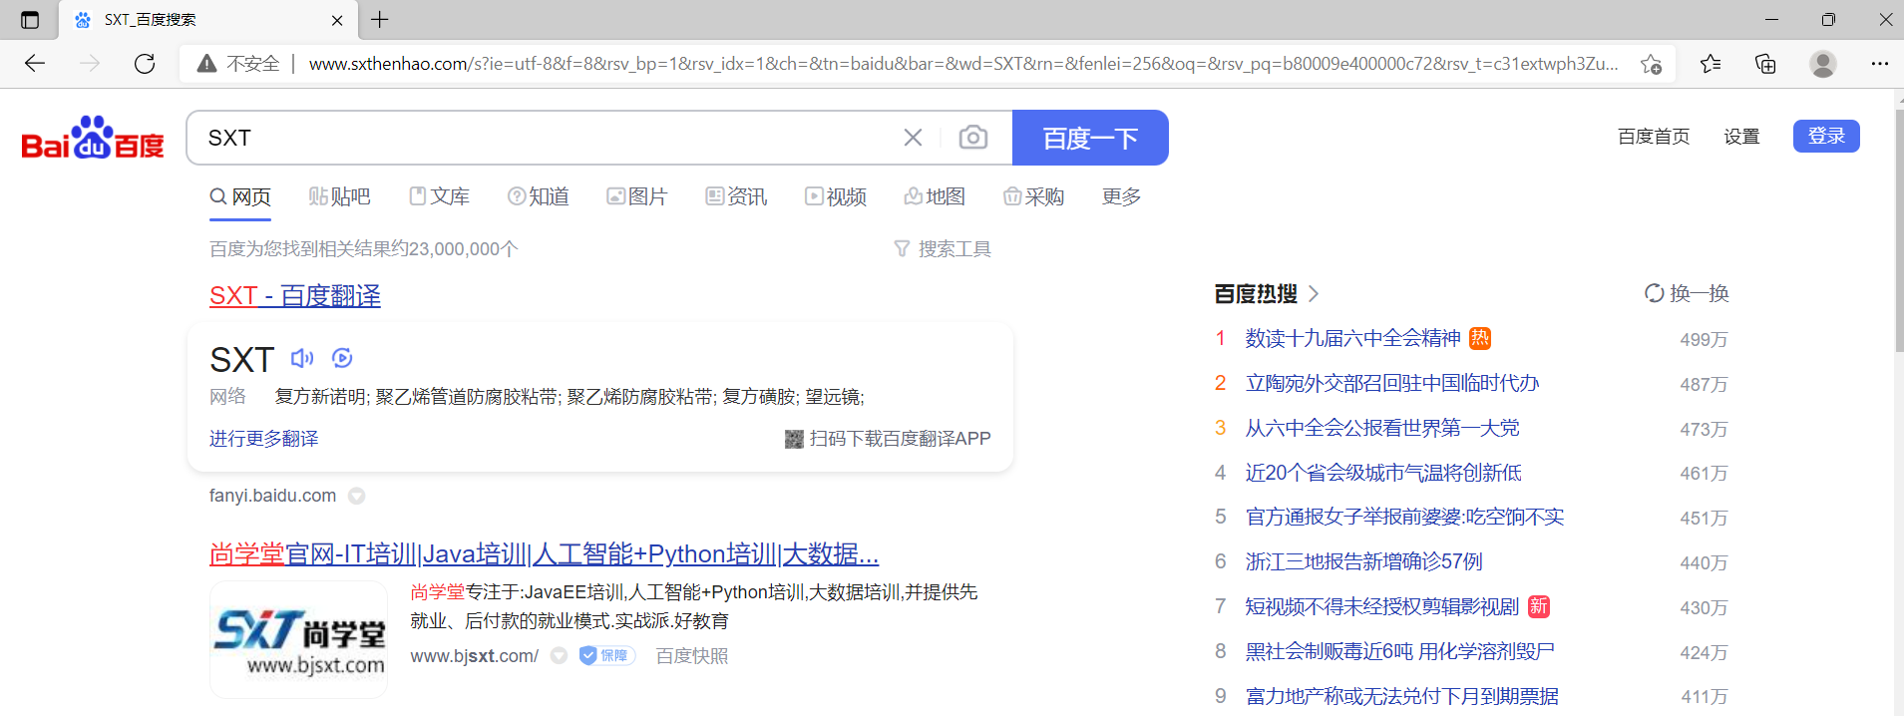Open hot topic 近20个省会级城市气温将创新低

[x=1383, y=473]
